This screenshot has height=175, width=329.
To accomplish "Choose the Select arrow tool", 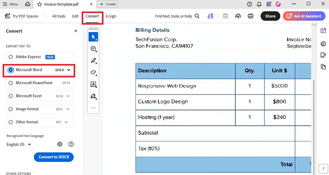I will (93, 37).
